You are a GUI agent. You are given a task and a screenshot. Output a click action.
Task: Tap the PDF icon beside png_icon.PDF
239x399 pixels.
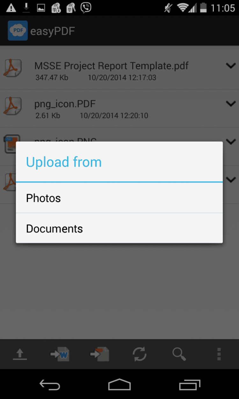[12, 106]
